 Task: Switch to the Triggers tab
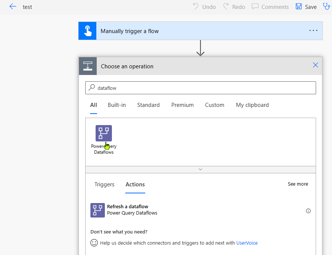pos(104,184)
